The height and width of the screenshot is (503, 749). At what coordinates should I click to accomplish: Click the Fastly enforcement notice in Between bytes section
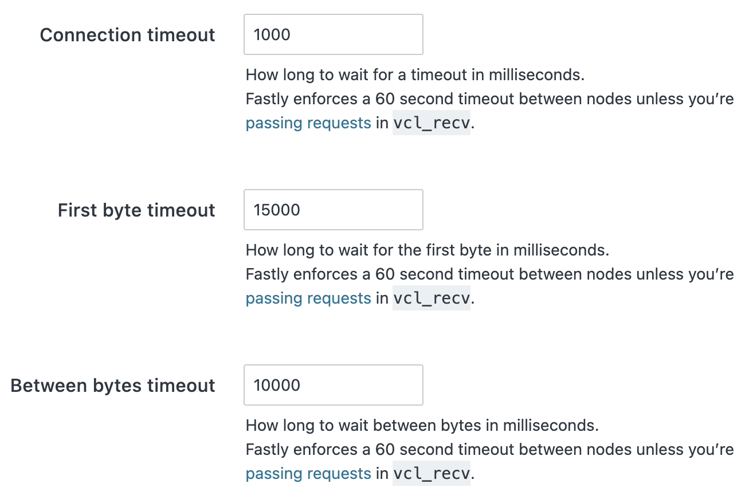(489, 449)
